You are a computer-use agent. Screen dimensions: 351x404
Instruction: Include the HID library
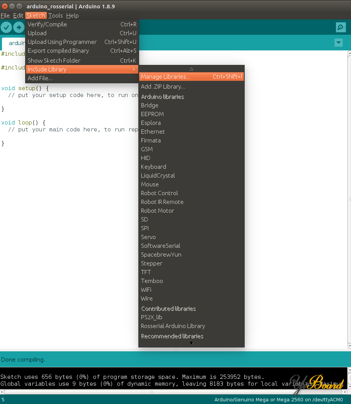[x=191, y=158]
